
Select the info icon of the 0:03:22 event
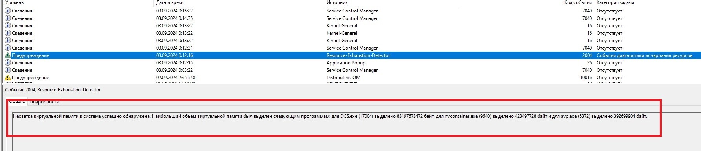pyautogui.click(x=8, y=70)
